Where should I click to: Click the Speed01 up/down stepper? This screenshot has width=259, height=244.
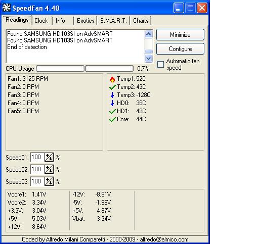49,157
